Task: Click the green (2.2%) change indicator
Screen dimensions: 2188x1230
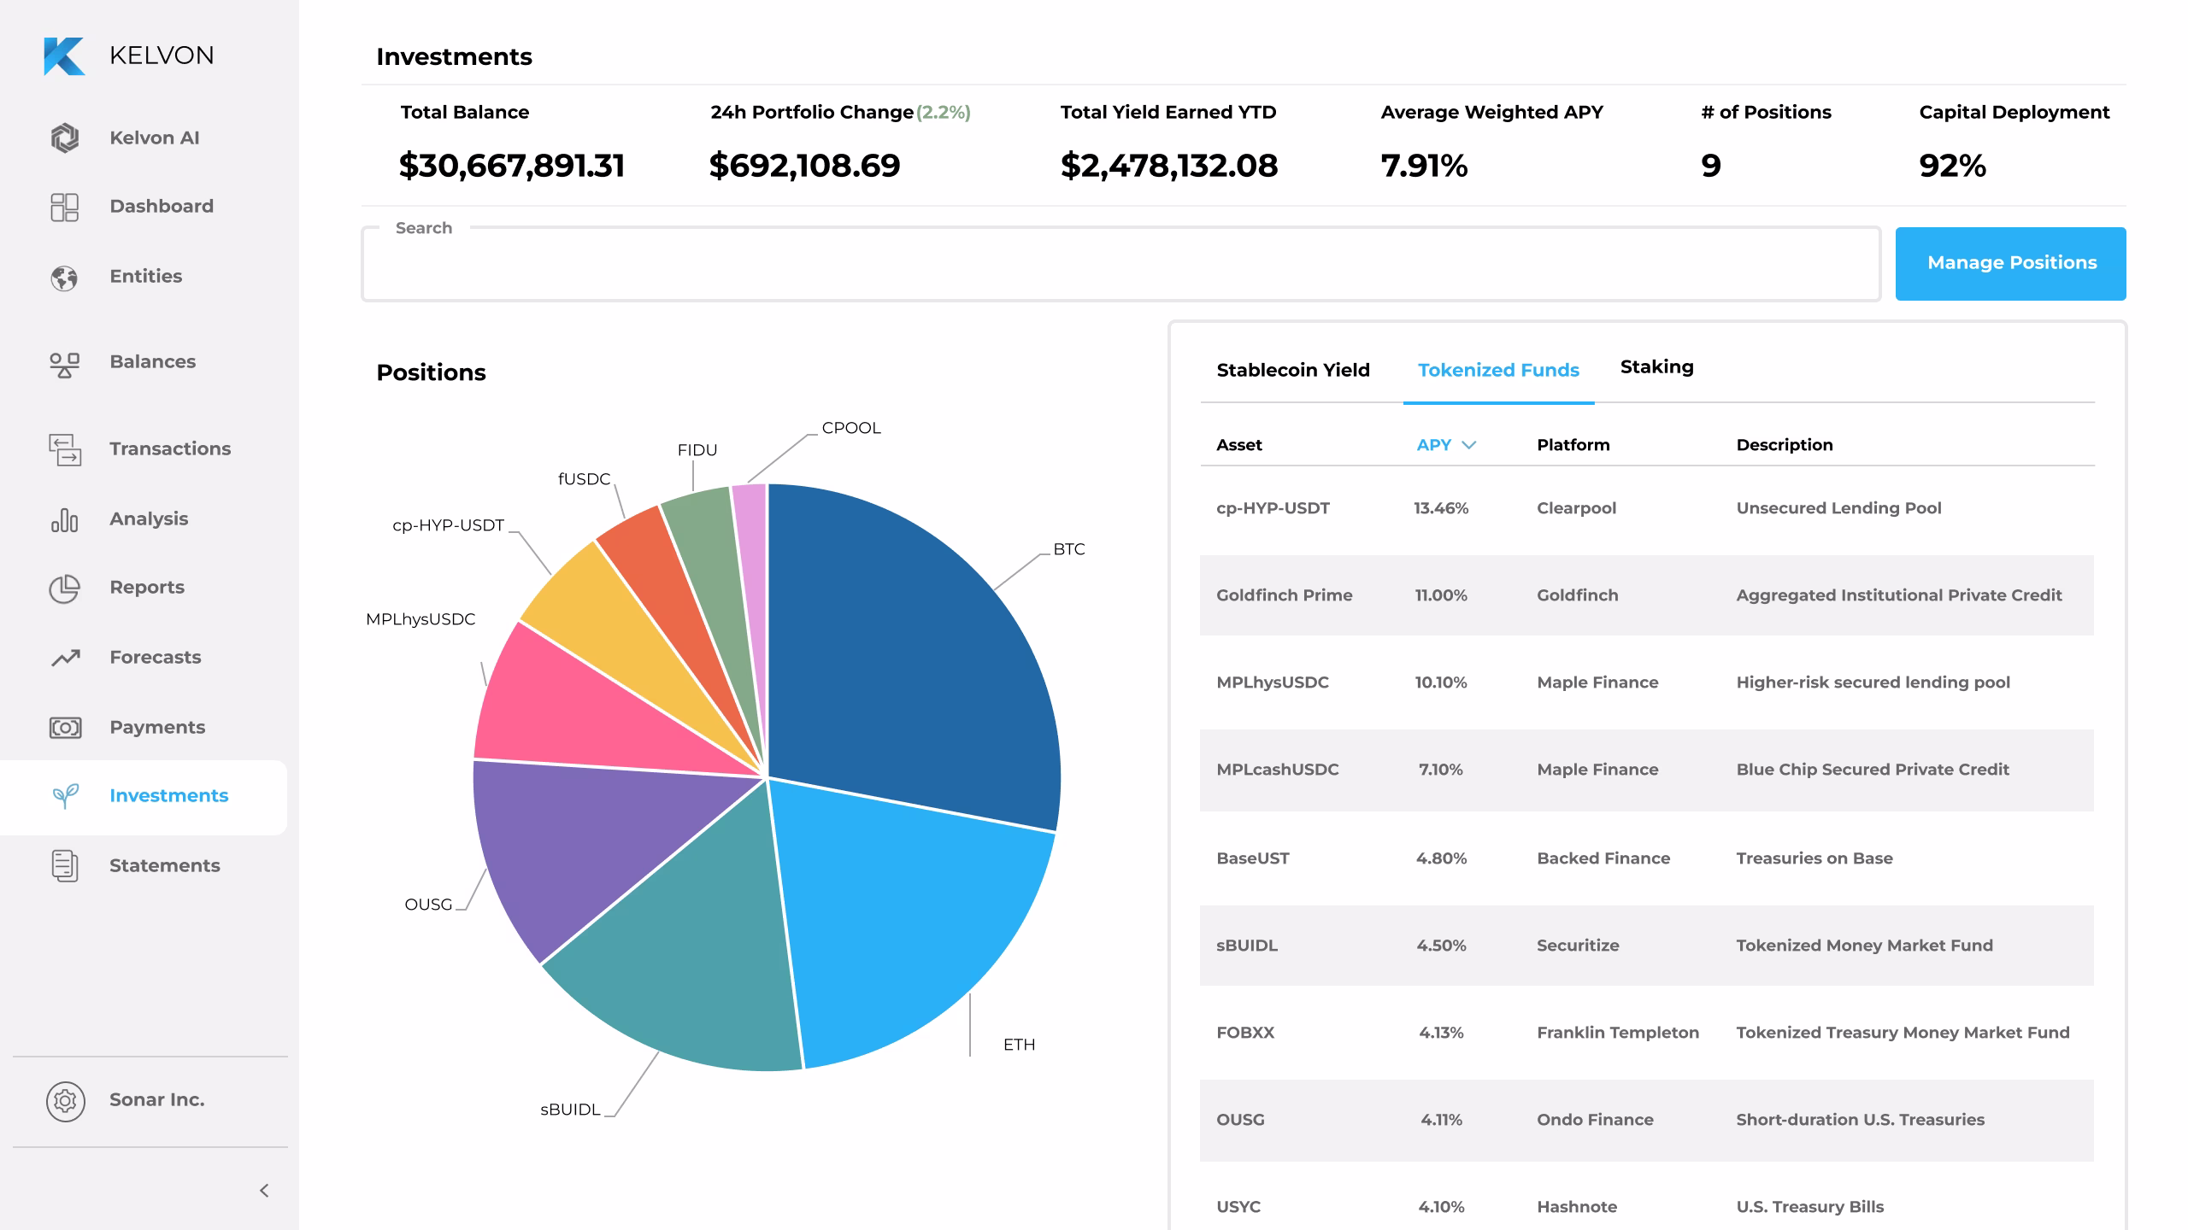Action: (x=944, y=112)
